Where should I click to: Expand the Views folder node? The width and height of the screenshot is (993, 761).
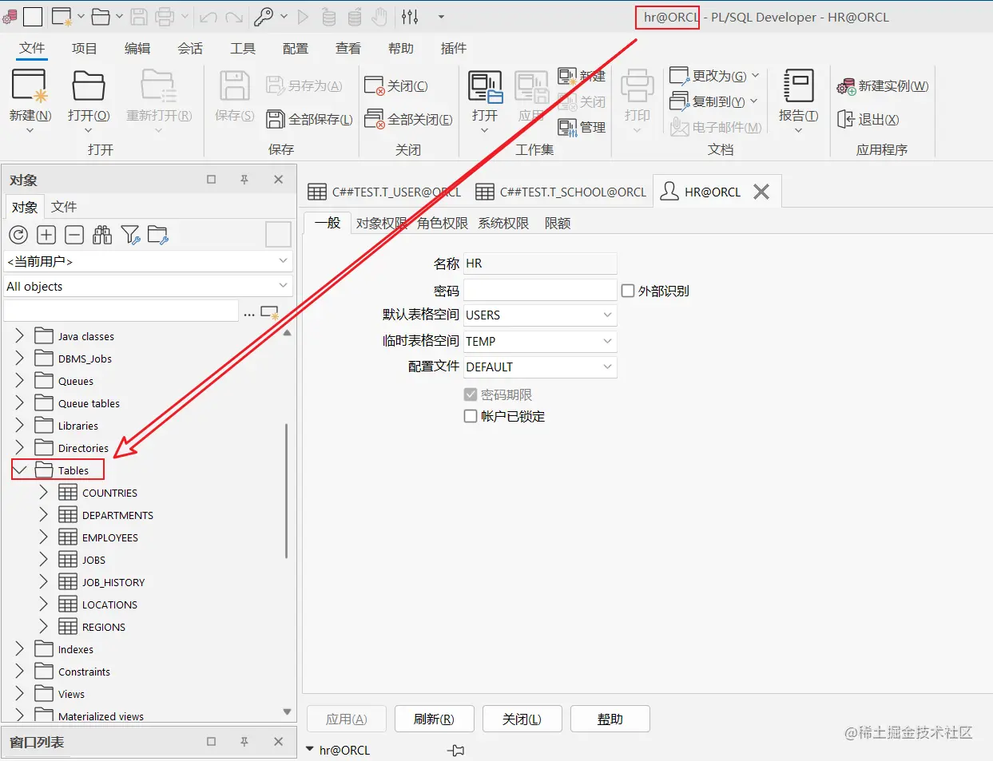click(x=20, y=694)
